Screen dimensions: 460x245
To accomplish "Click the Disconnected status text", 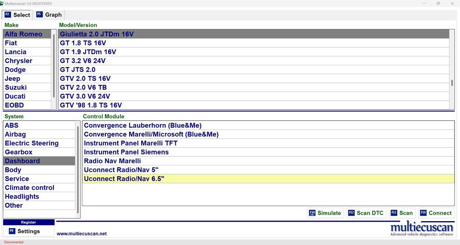I will [x=13, y=242].
